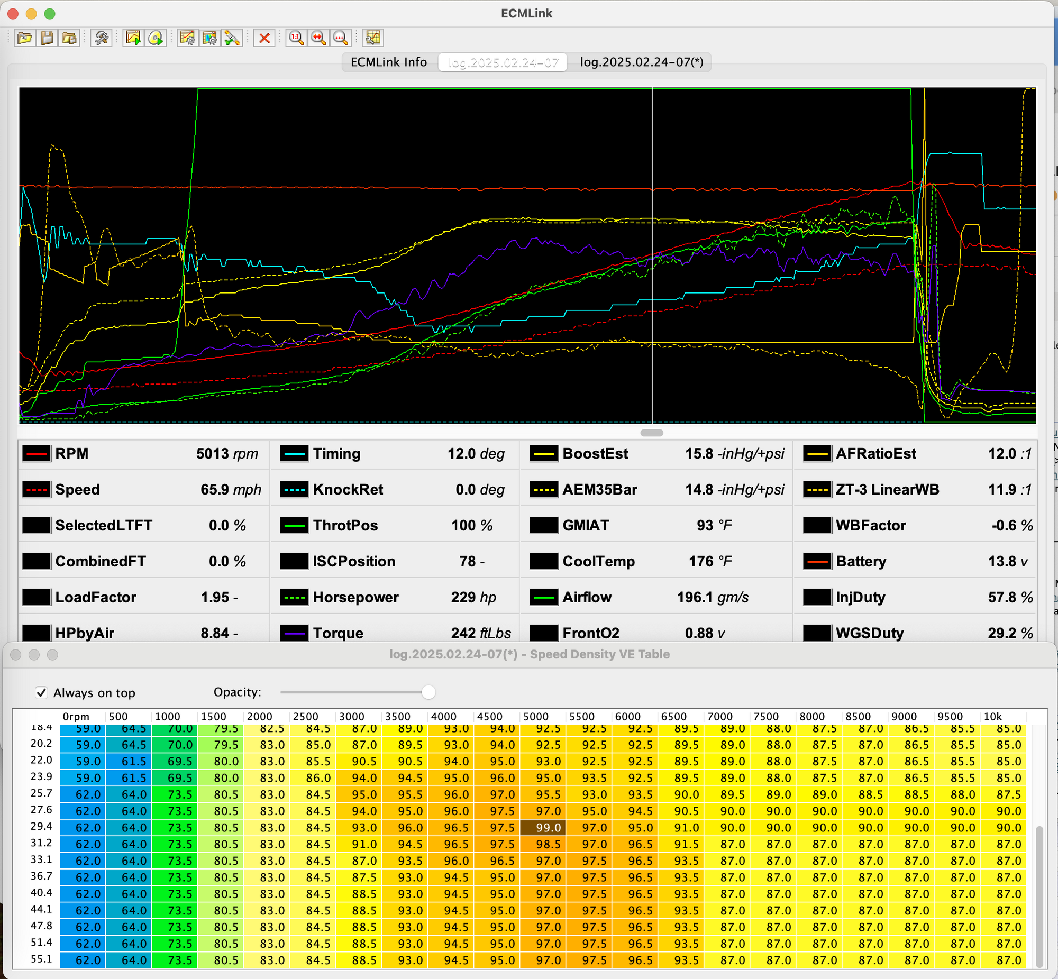Toggle the Always on top checkbox
This screenshot has height=979, width=1058.
pos(41,692)
